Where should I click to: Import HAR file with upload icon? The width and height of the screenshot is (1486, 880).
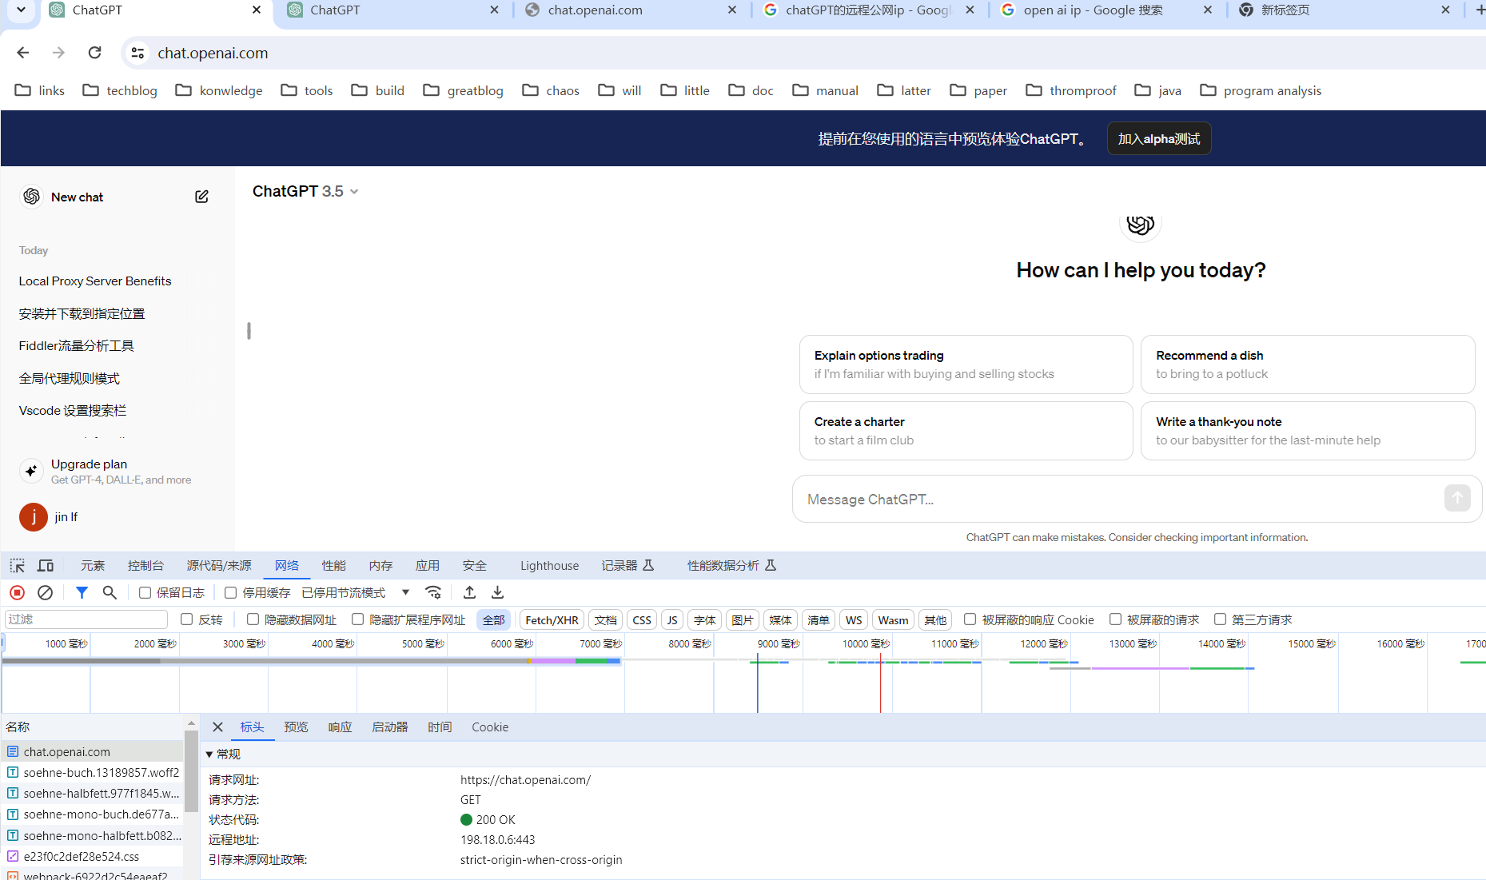coord(469,592)
